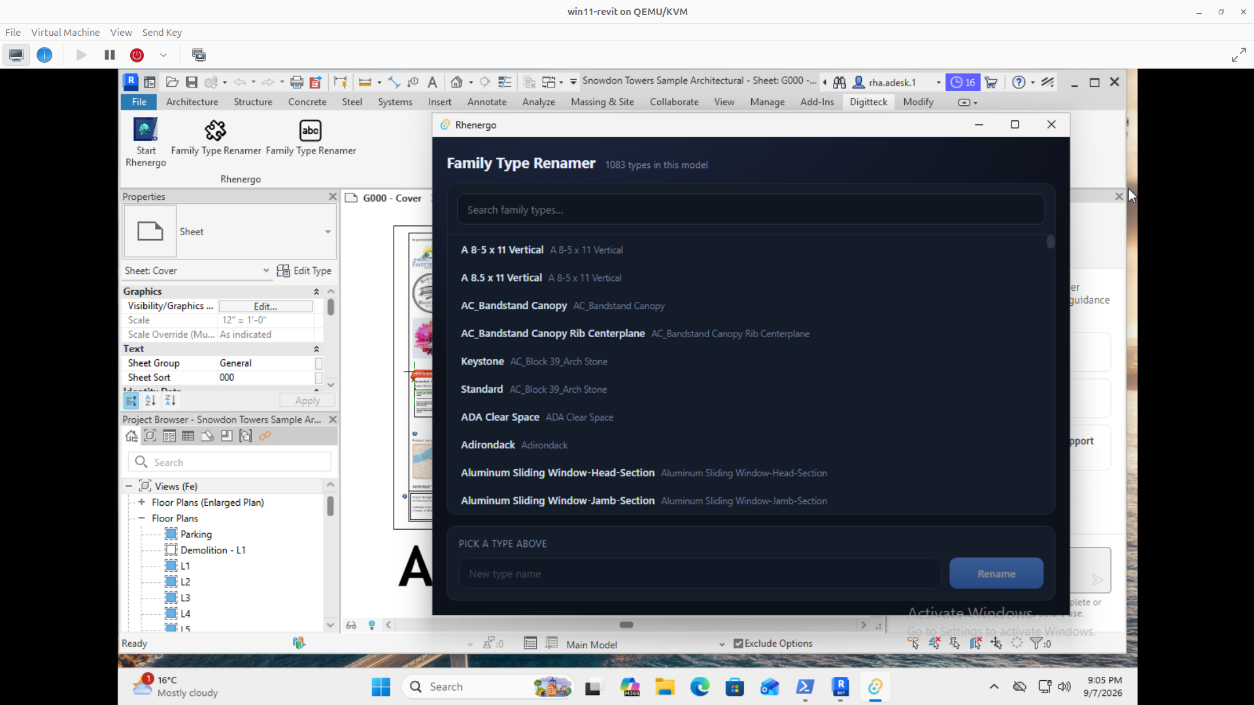Open Main Model design options dropdown
Image resolution: width=1254 pixels, height=705 pixels.
pos(722,644)
